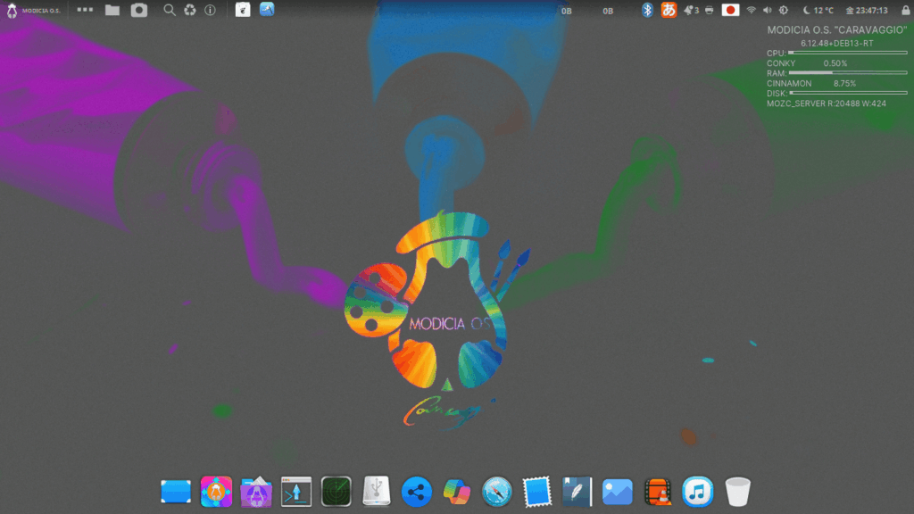
Task: Click the recycle icon in the top panel
Action: click(189, 10)
